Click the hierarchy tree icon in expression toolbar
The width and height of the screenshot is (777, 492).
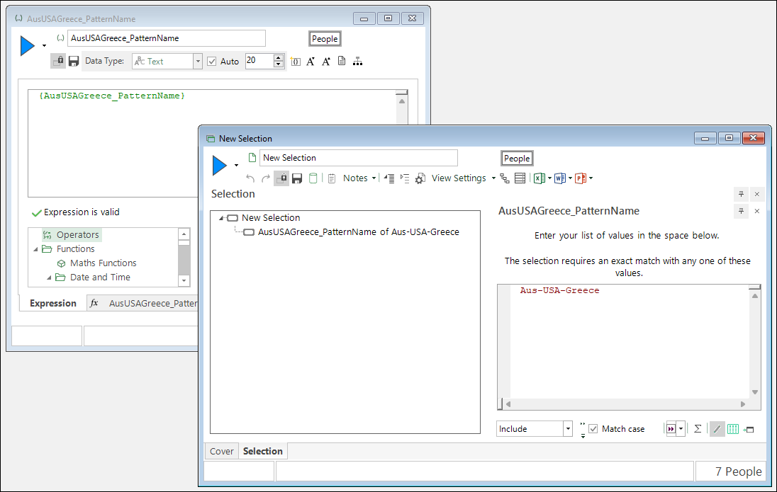coord(357,62)
